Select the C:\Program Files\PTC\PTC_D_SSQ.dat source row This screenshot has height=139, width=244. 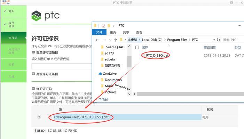pyautogui.click(x=127, y=117)
